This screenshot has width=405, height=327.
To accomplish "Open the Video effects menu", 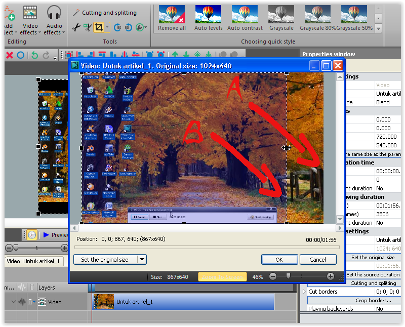I will (30, 20).
